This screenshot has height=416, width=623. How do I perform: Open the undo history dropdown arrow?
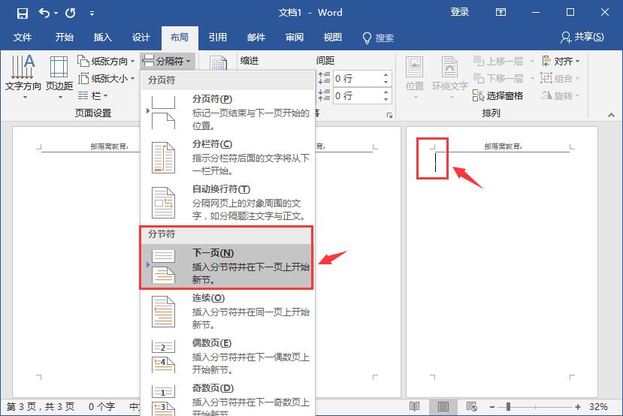(56, 13)
